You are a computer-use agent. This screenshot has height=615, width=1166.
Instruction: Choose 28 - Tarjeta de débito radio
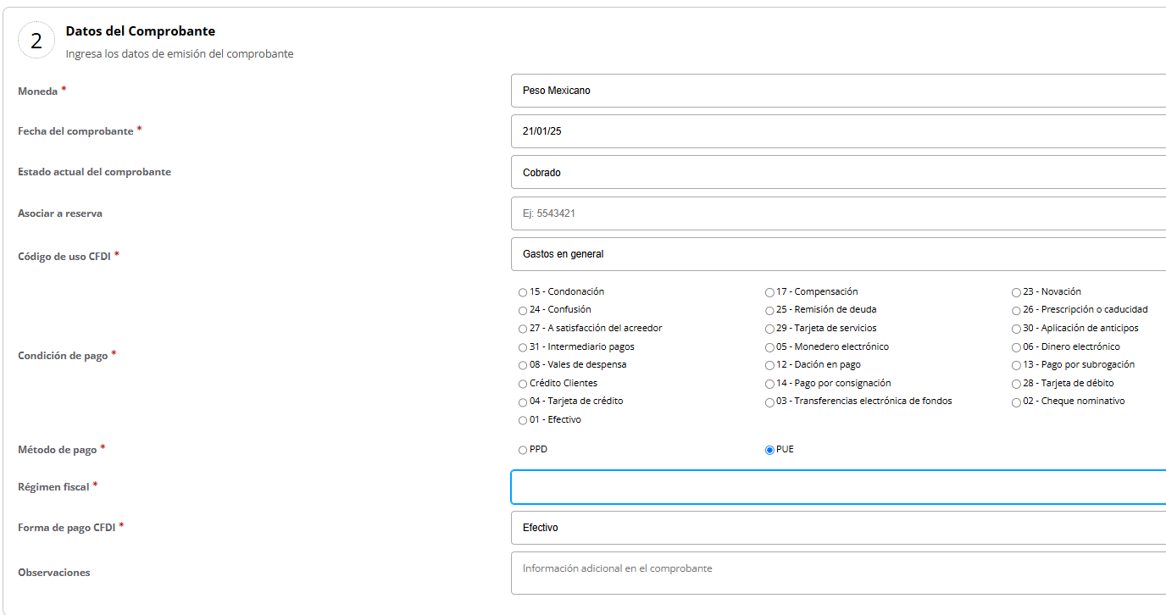[1016, 384]
